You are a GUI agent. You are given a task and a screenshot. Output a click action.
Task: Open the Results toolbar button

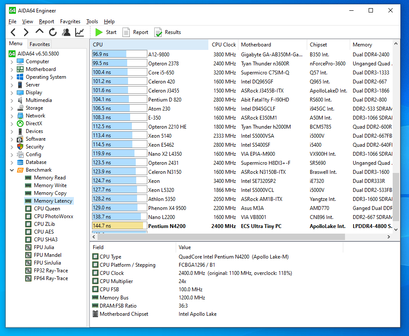(167, 32)
